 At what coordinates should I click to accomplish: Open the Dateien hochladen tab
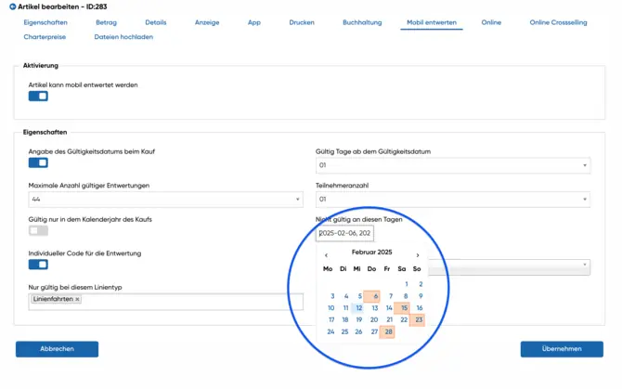123,37
